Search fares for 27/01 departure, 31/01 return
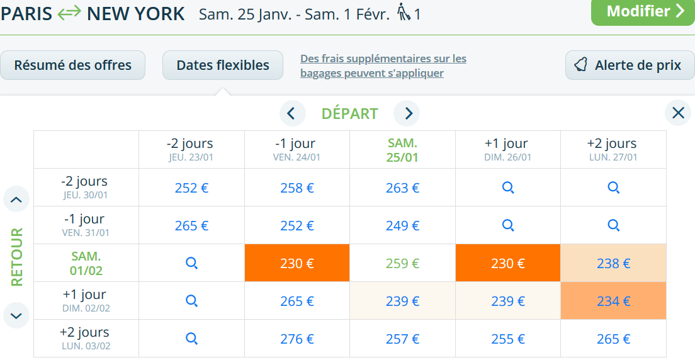The width and height of the screenshot is (695, 360). (613, 225)
